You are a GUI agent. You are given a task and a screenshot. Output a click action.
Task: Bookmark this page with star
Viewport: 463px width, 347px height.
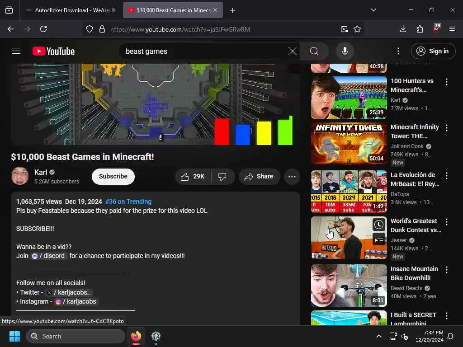coord(357,29)
